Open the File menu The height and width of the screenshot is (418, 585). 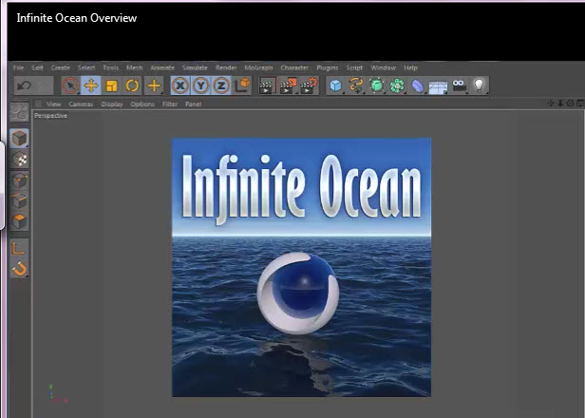pyautogui.click(x=18, y=67)
